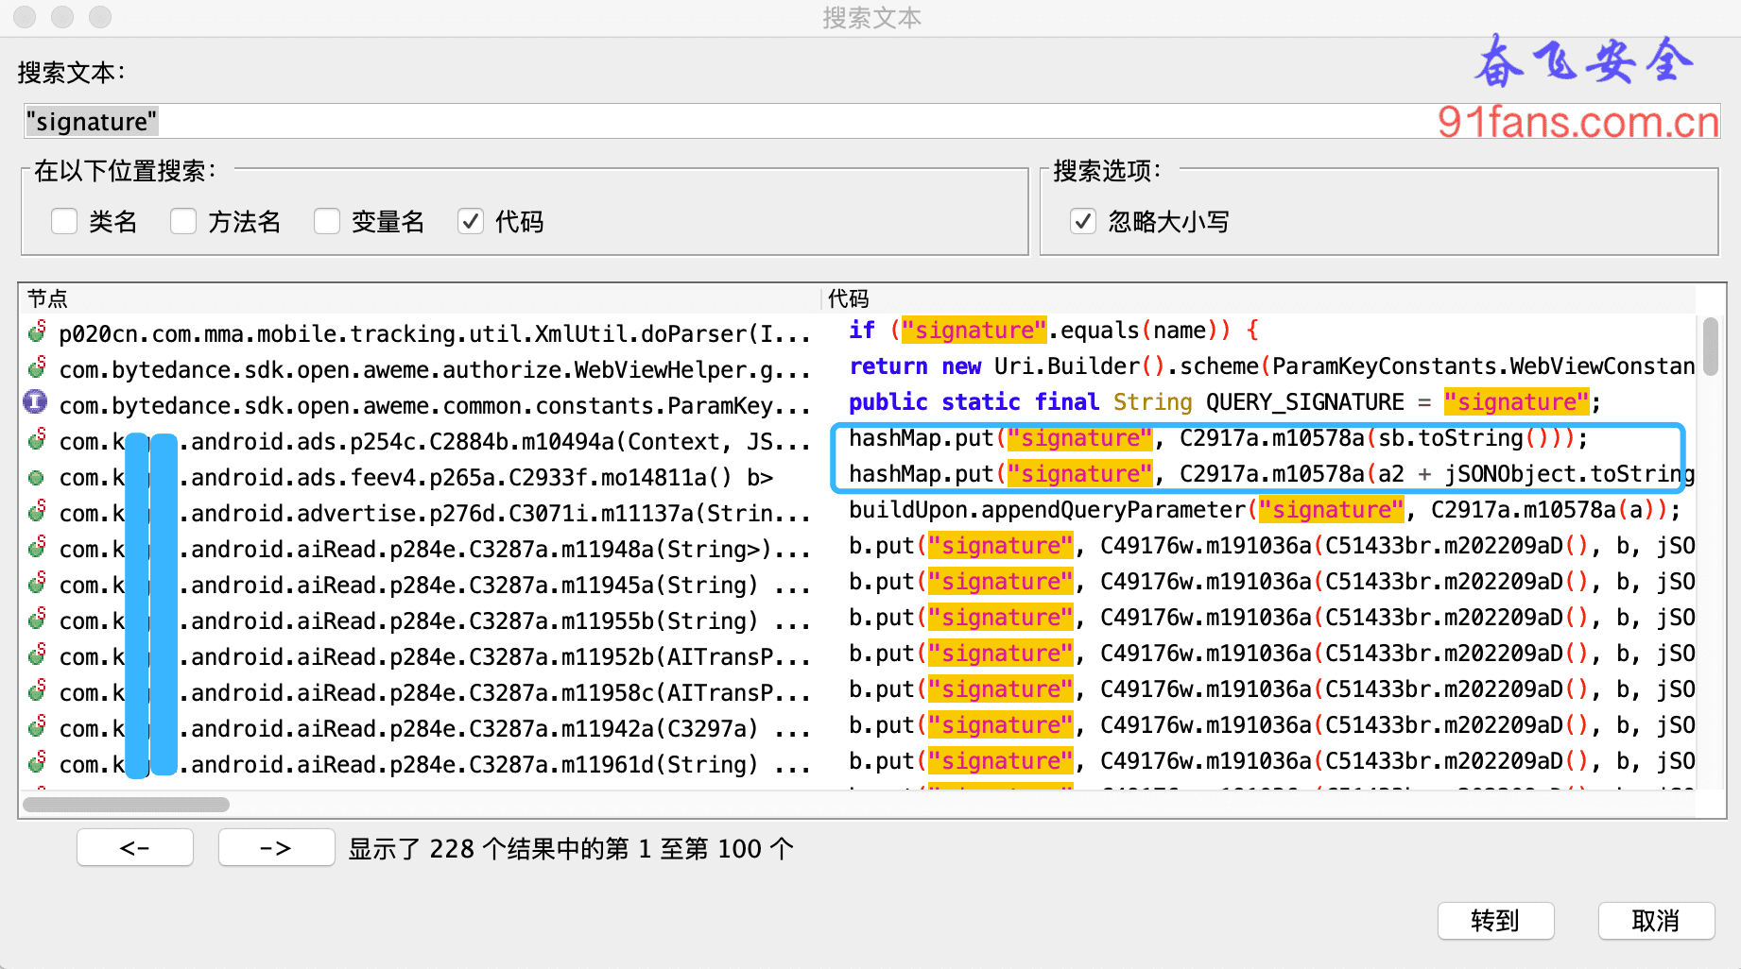The height and width of the screenshot is (969, 1741).
Task: Toggle the 方法名 (method name) checkbox
Action: point(183,221)
